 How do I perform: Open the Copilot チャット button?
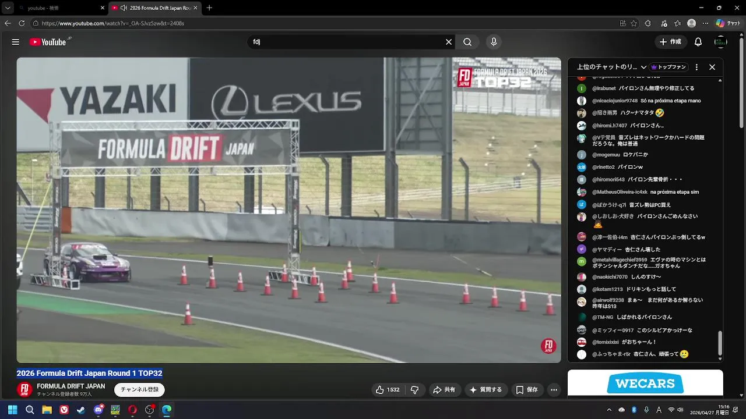728,23
